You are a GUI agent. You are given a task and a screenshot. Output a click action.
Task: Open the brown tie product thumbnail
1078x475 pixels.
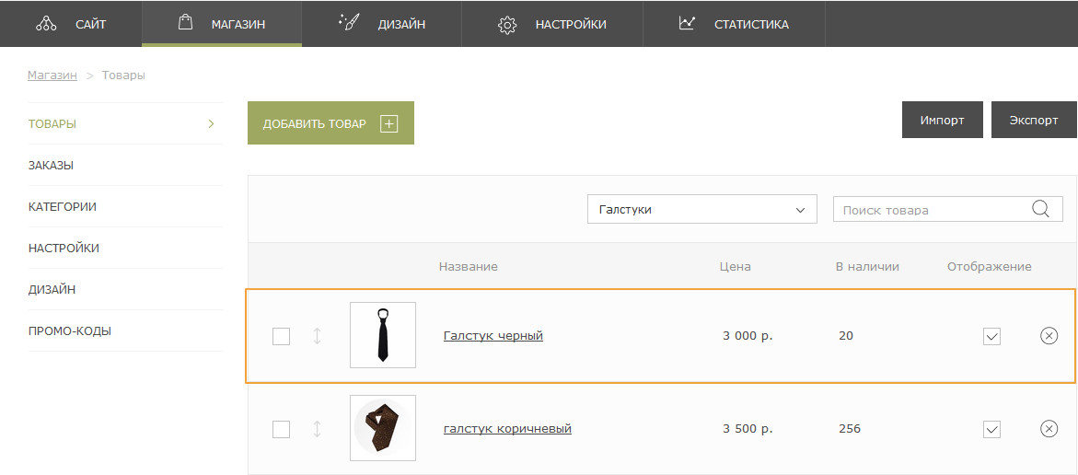[383, 427]
